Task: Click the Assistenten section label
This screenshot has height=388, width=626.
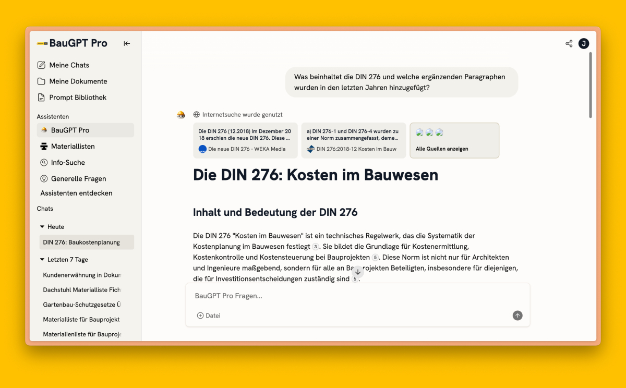Action: click(x=53, y=117)
